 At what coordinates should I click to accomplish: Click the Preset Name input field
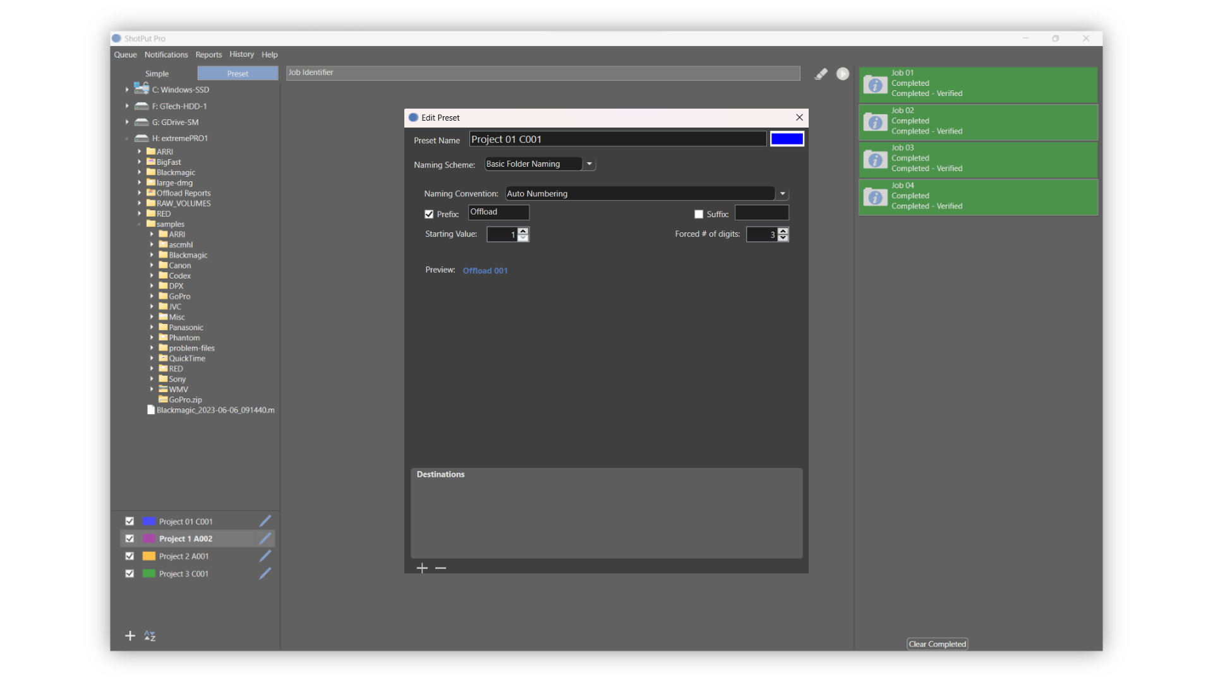pyautogui.click(x=618, y=139)
